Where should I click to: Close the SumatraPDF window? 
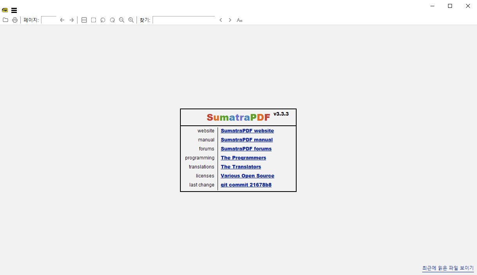click(x=468, y=6)
